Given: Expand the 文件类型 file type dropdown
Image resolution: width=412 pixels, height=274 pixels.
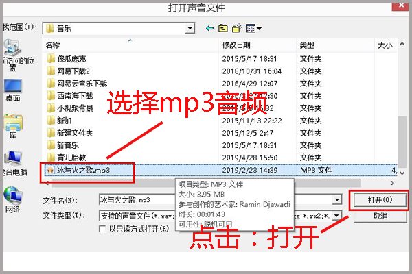Looking at the screenshot, I should click(x=337, y=216).
